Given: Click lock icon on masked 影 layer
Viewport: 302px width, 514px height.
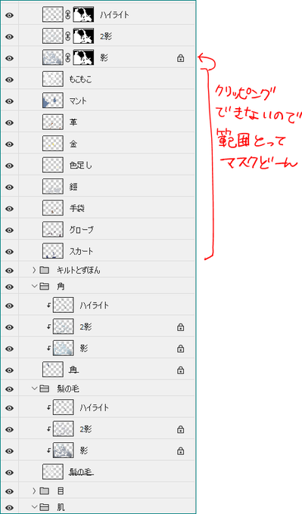Looking at the screenshot, I should (x=181, y=58).
